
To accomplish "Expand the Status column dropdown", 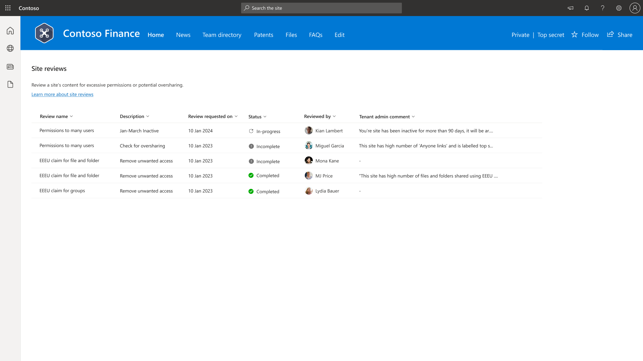I will pyautogui.click(x=265, y=117).
